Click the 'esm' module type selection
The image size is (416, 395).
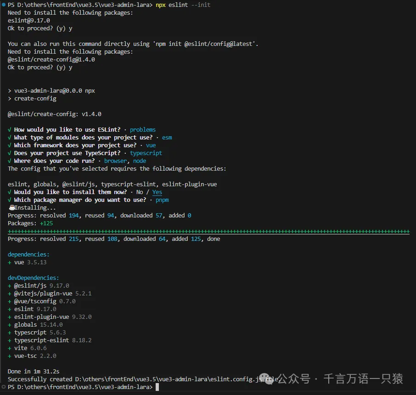click(x=167, y=138)
